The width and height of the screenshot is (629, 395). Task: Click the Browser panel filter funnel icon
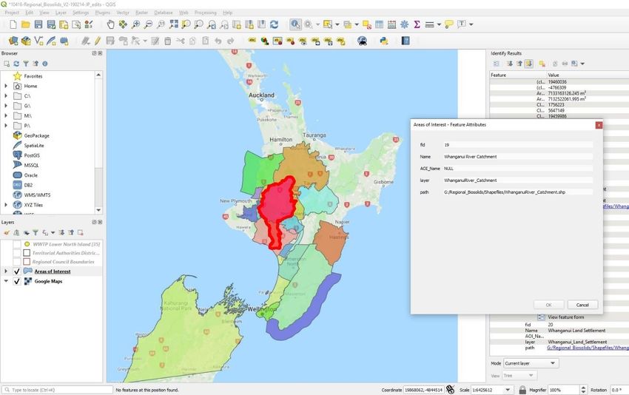click(26, 64)
